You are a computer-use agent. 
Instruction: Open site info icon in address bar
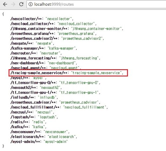coord(31,4)
